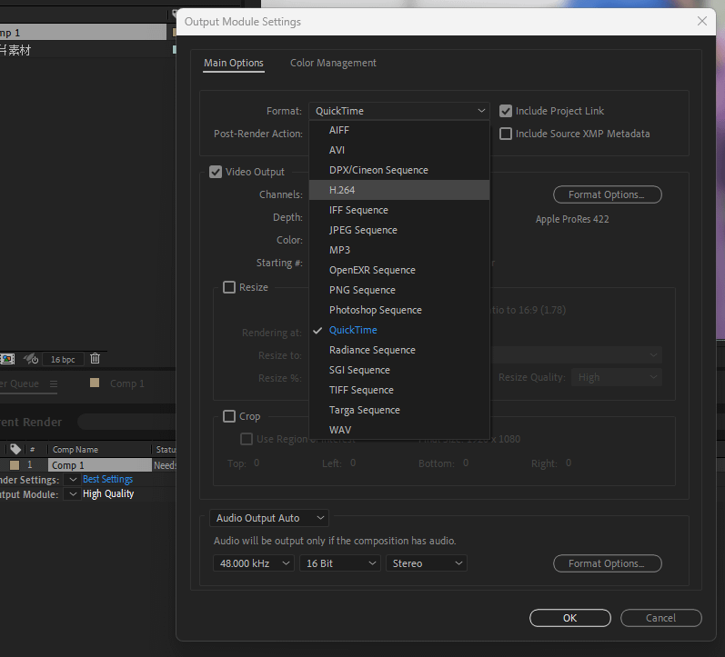Switch to the Color Management tab
725x657 pixels.
(x=333, y=63)
